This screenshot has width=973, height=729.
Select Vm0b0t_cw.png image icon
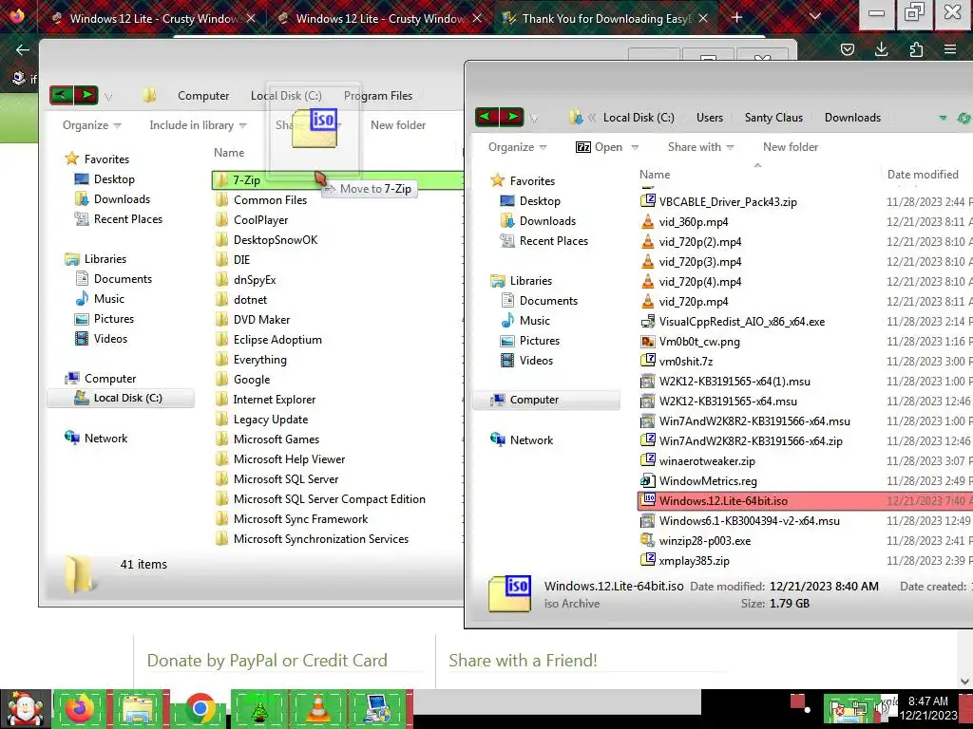pyautogui.click(x=648, y=341)
